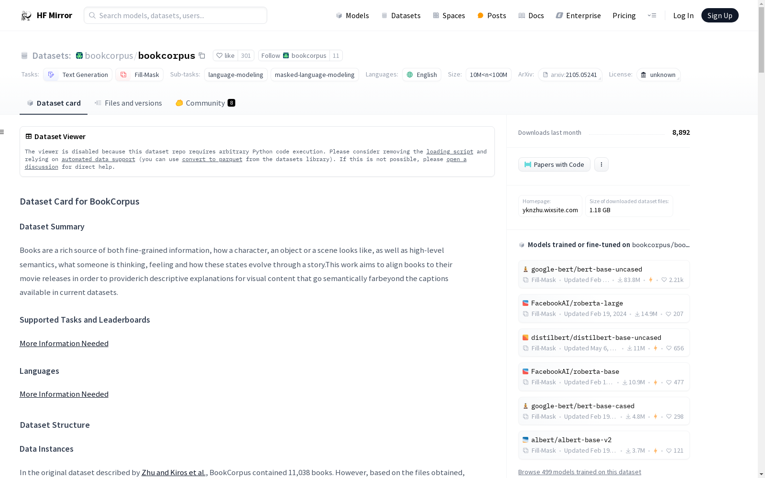Click the license unknown tag icon
The height and width of the screenshot is (478, 765).
[x=644, y=75]
